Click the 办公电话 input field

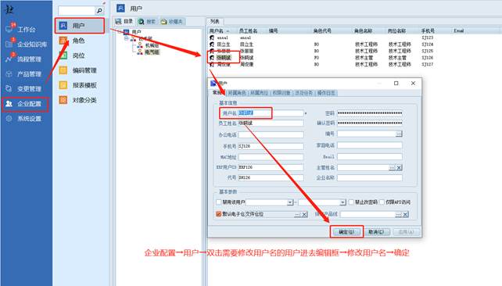[271, 134]
